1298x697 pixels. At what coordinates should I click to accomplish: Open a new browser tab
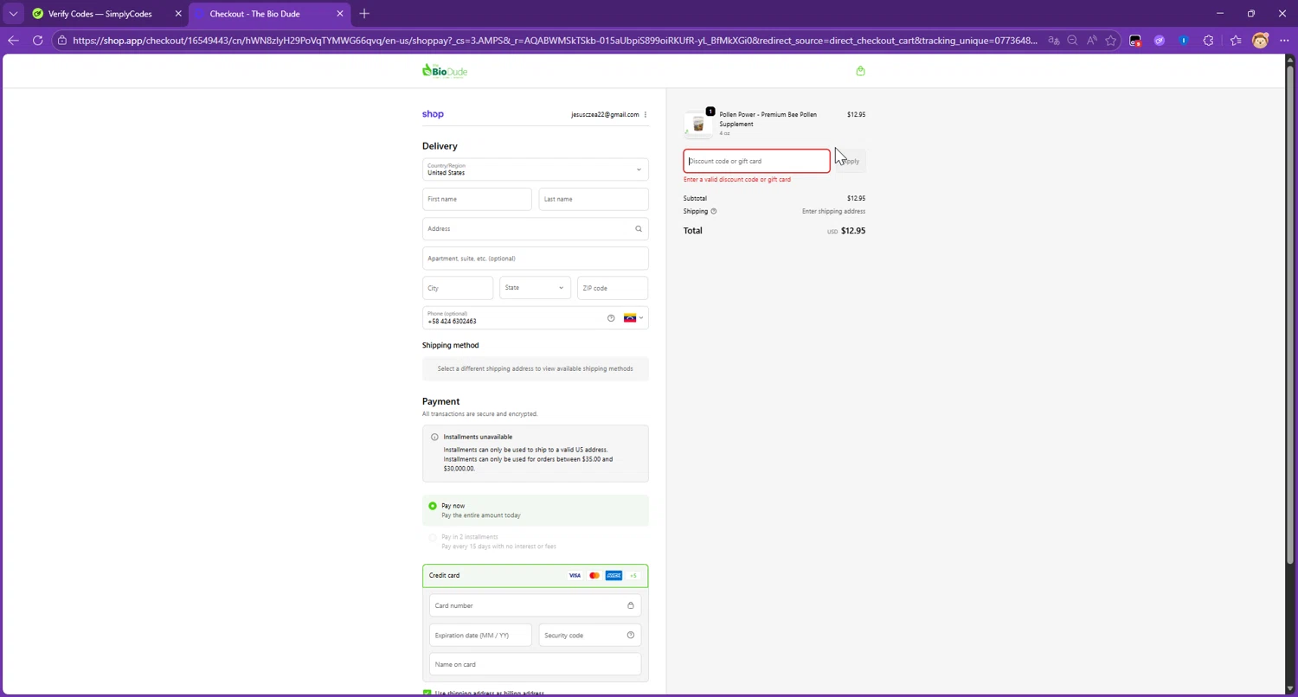(x=364, y=14)
